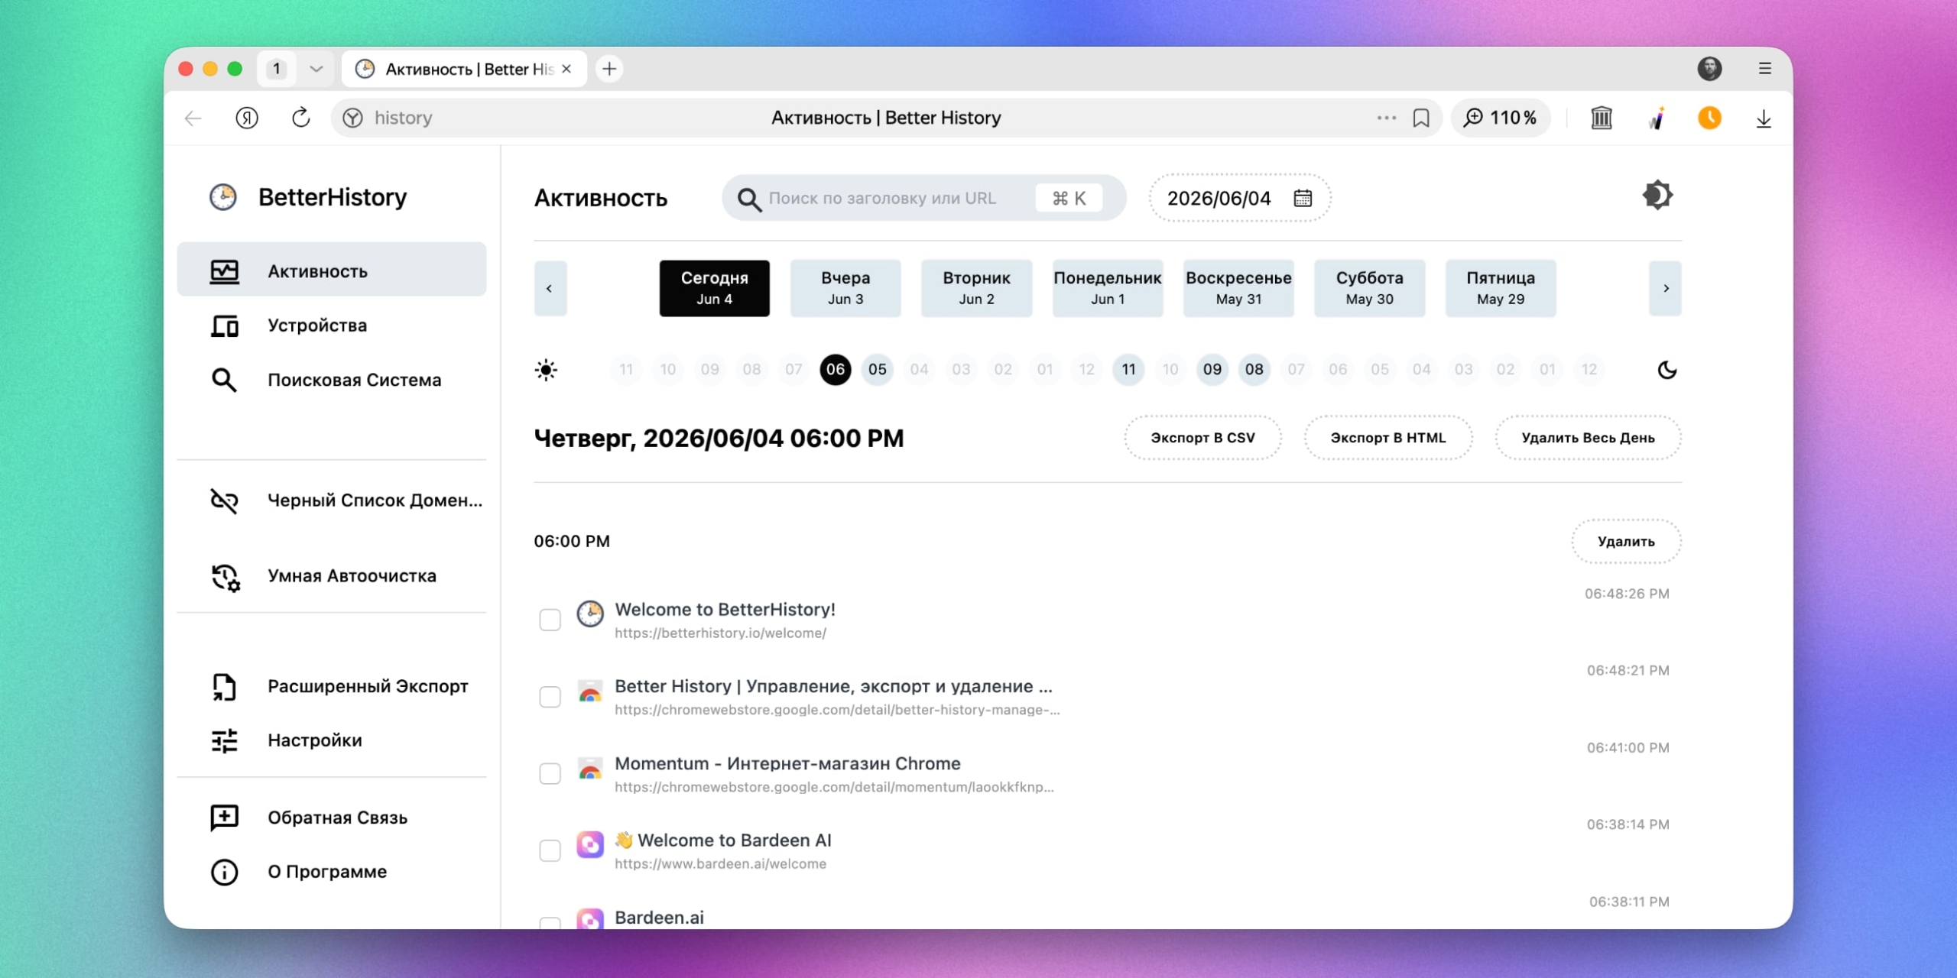The width and height of the screenshot is (1957, 978).
Task: Go back using the browser back arrow
Action: pyautogui.click(x=193, y=118)
